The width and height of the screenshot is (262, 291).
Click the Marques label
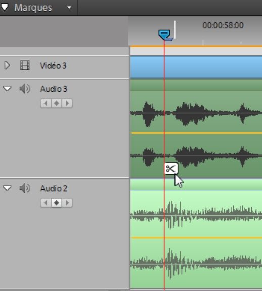click(33, 8)
